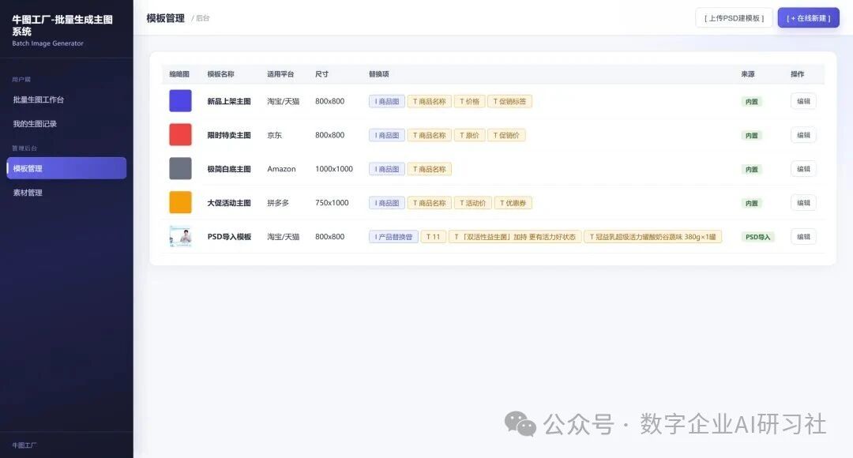Click template name 极简白底主图

coord(229,169)
